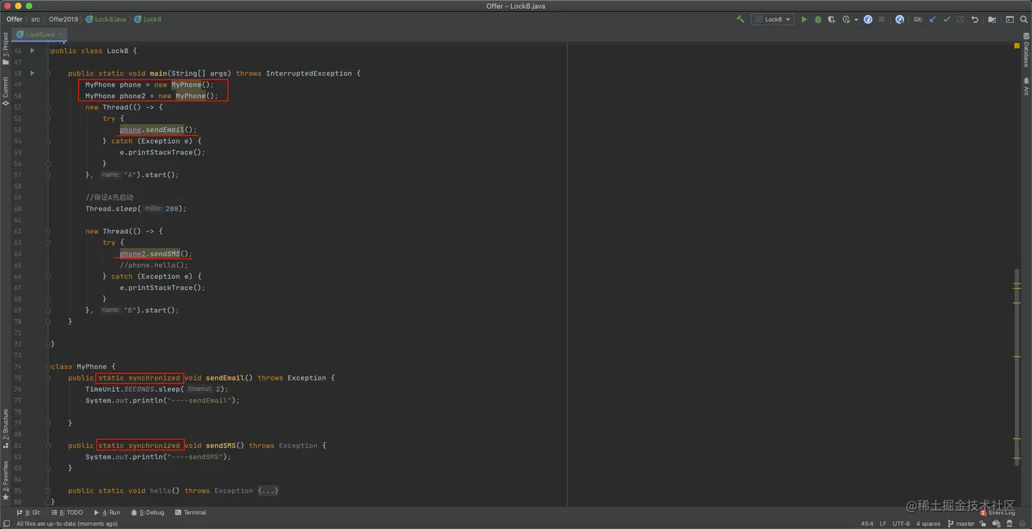Update project with blue Git arrow

pyautogui.click(x=932, y=20)
